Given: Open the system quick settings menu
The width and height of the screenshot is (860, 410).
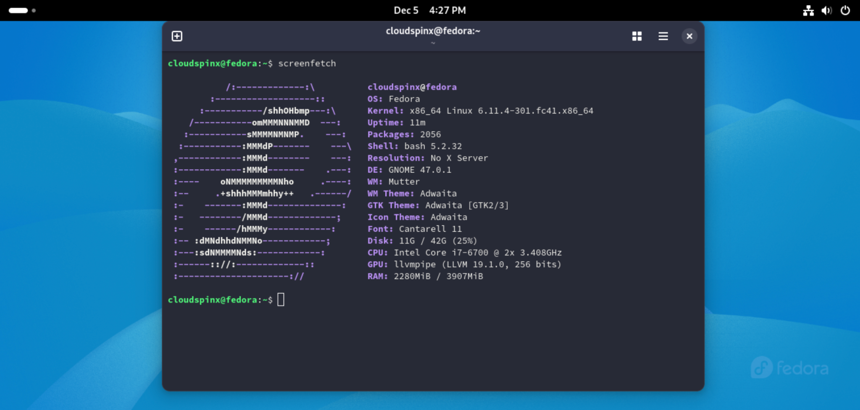Looking at the screenshot, I should point(826,10).
